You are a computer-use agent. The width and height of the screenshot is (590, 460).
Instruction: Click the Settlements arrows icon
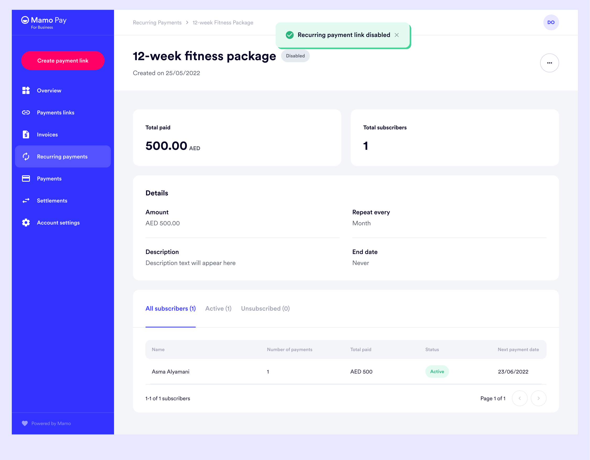[x=26, y=201]
